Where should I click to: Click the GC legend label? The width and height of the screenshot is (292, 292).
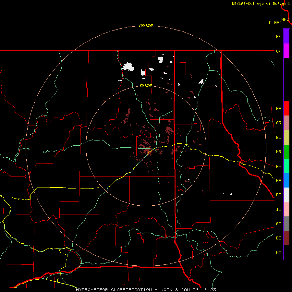(278, 224)
